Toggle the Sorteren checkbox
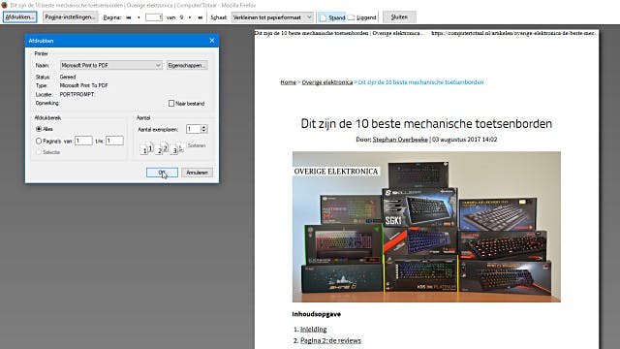The width and height of the screenshot is (620, 349). (x=183, y=145)
